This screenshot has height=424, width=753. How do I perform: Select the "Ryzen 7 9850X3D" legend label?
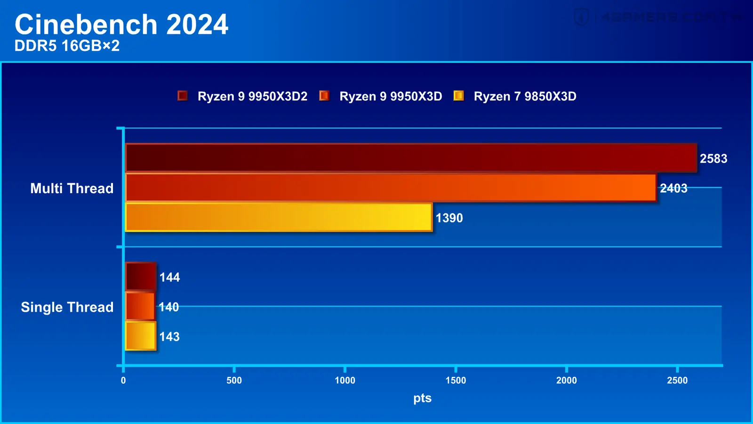pos(525,97)
